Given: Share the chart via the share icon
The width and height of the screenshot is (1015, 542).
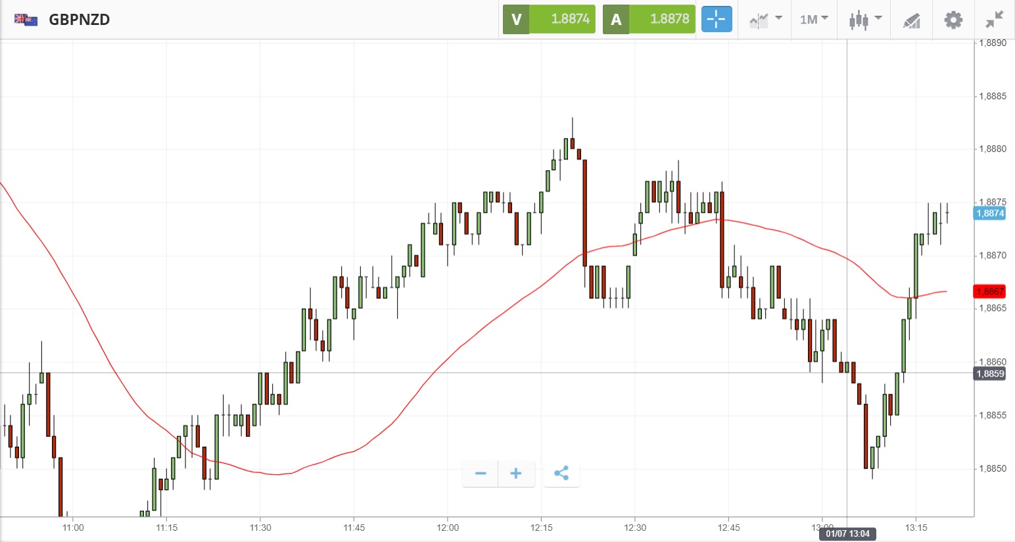Looking at the screenshot, I should pos(561,473).
